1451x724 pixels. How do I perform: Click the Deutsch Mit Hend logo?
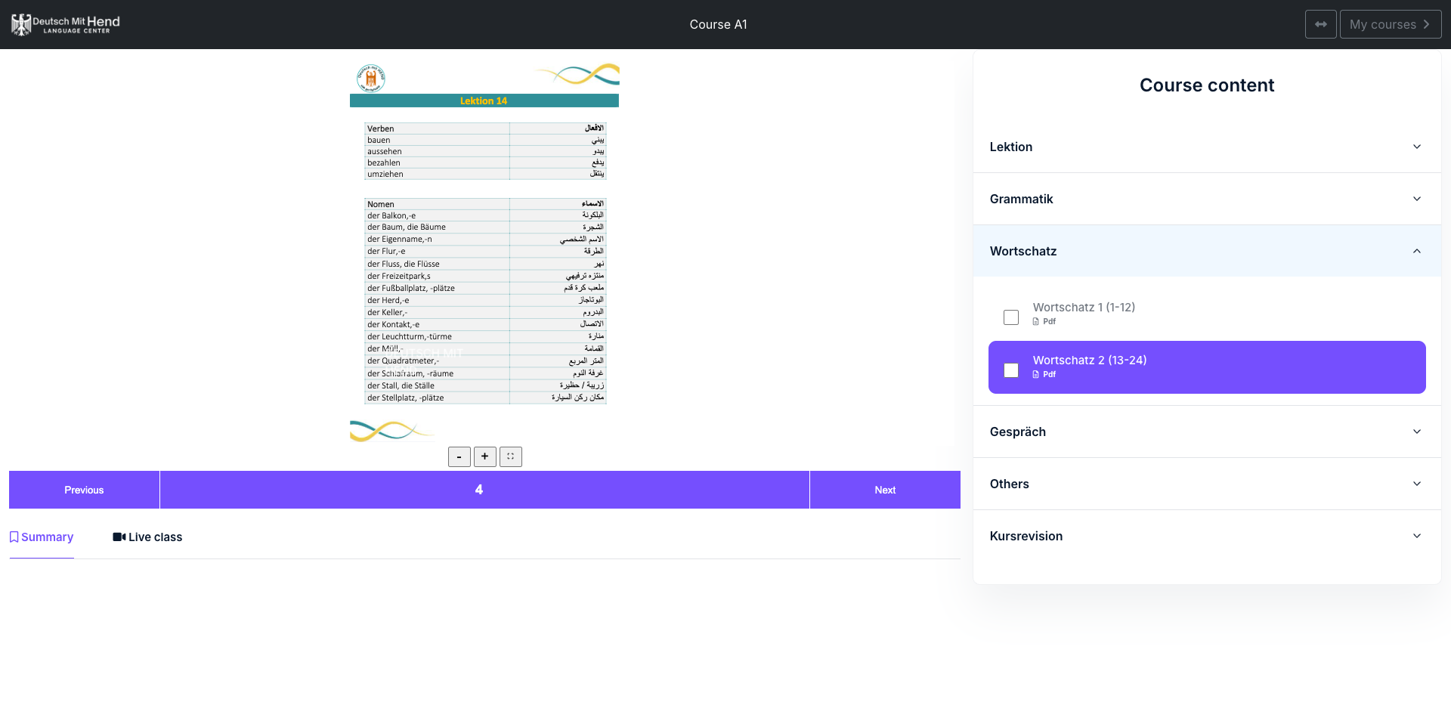(66, 24)
